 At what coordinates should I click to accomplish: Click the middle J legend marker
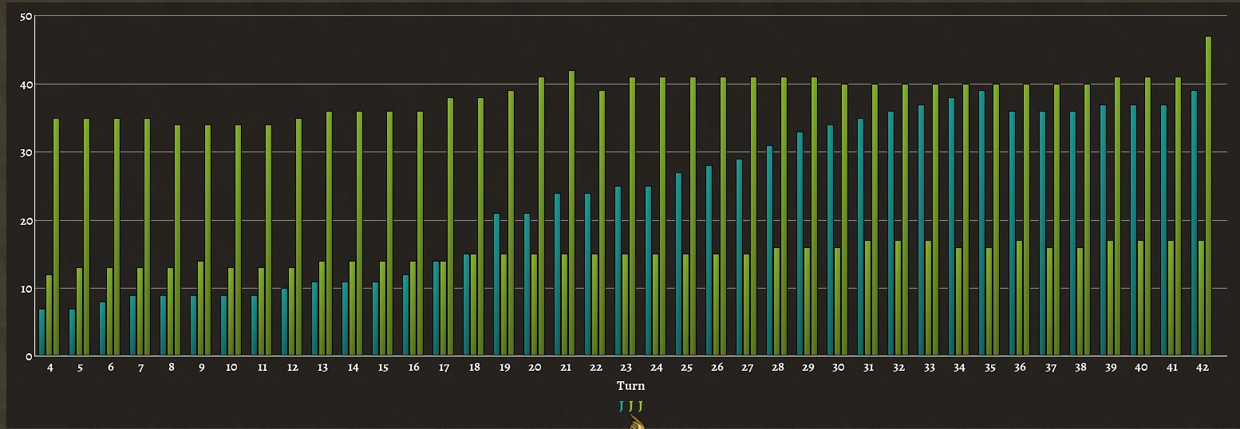click(630, 406)
